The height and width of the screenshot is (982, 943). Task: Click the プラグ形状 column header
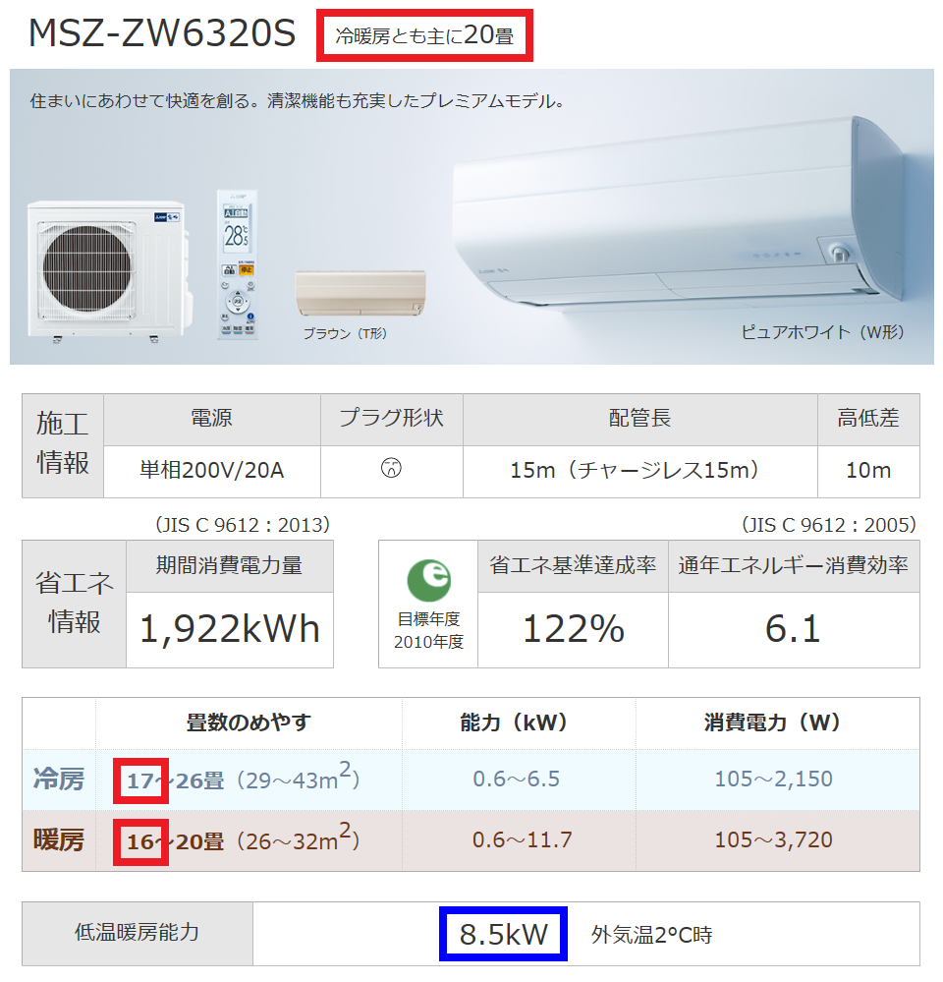tap(391, 418)
